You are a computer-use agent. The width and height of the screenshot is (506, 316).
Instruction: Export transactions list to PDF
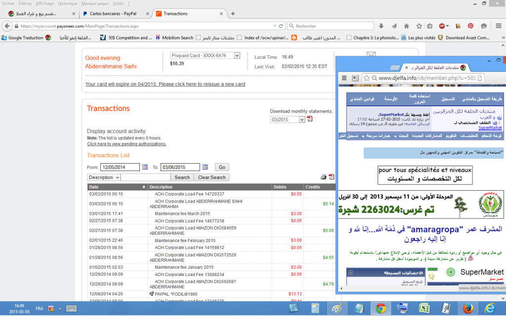332,176
